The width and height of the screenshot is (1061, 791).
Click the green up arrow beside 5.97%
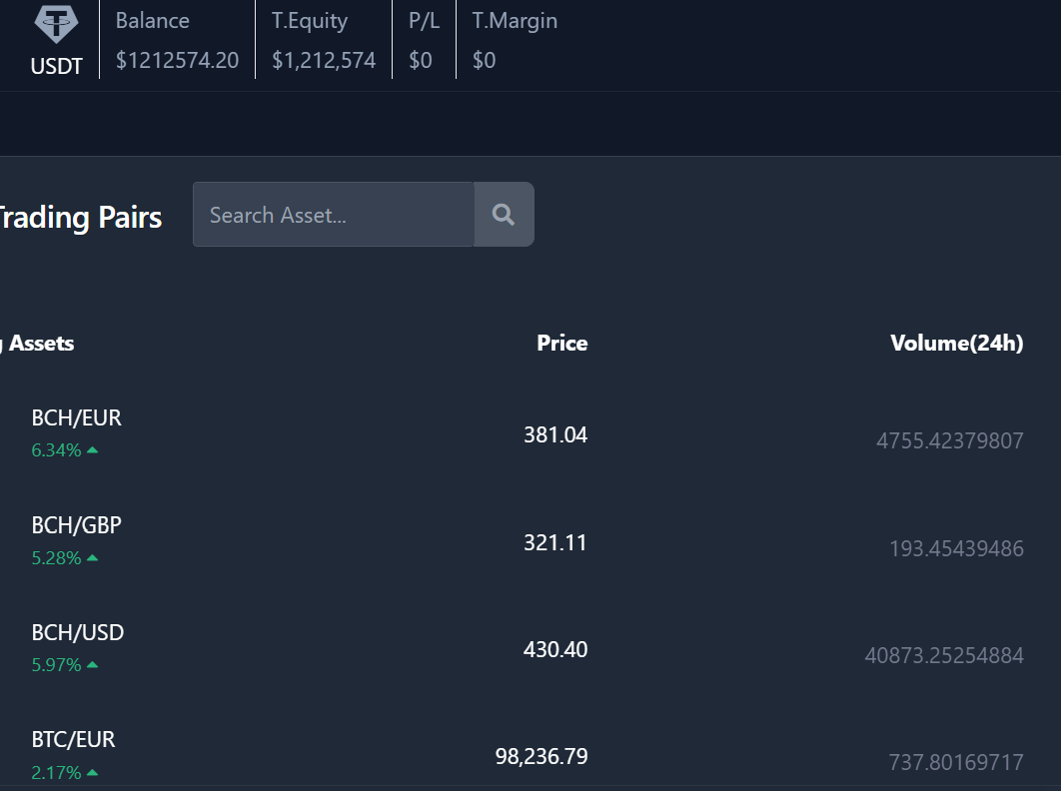[x=93, y=665]
